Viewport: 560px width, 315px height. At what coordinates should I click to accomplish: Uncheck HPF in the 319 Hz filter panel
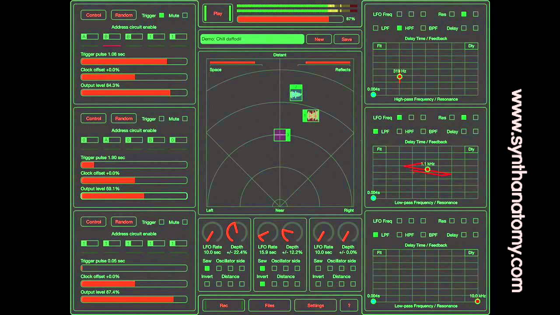coord(399,28)
